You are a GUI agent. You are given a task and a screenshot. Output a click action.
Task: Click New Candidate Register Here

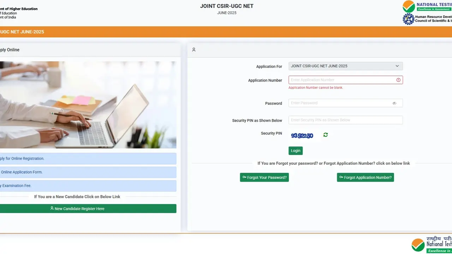coord(77,208)
